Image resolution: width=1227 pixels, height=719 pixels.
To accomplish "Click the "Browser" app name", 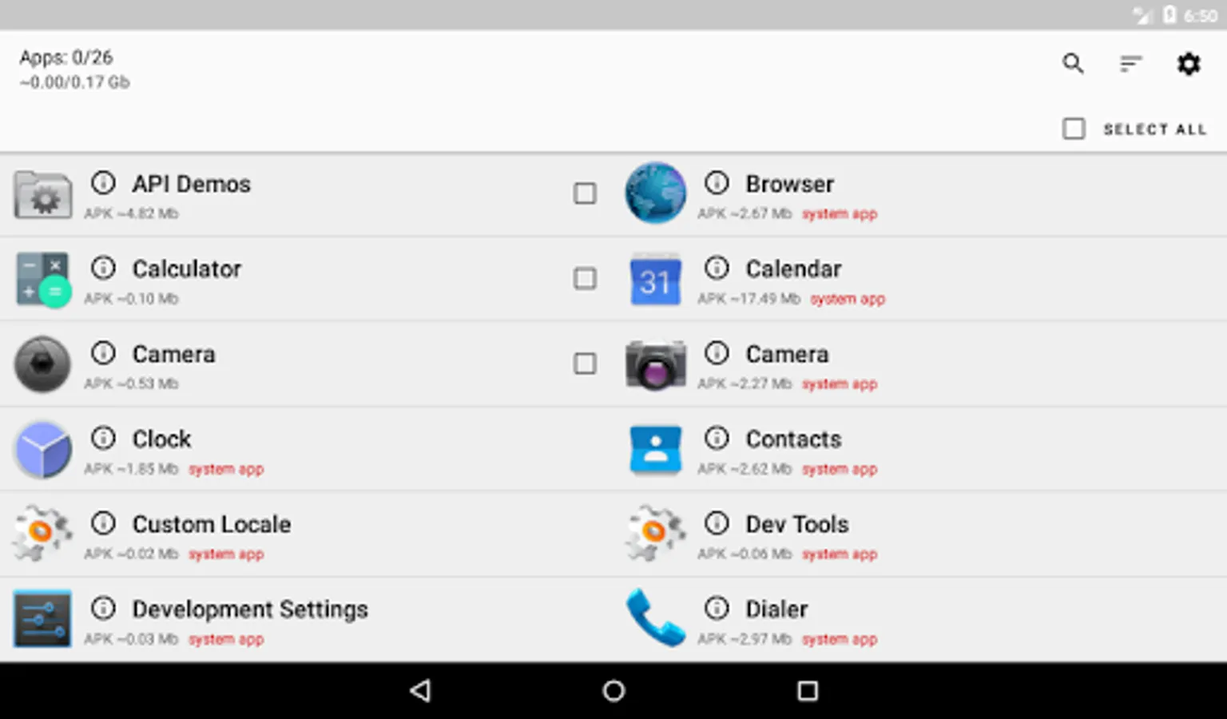I will click(790, 184).
